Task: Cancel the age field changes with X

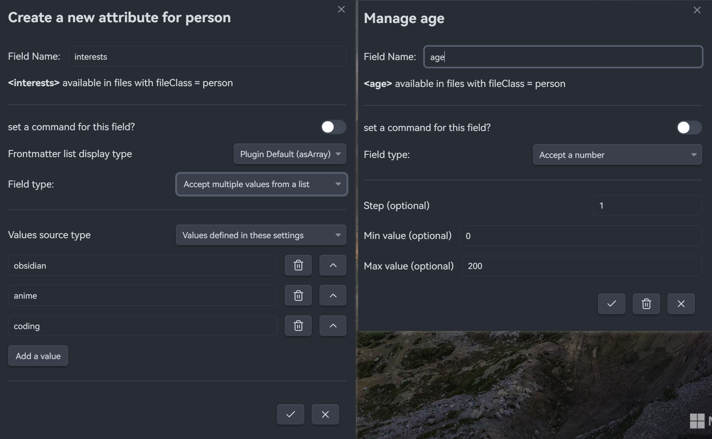Action: (681, 304)
